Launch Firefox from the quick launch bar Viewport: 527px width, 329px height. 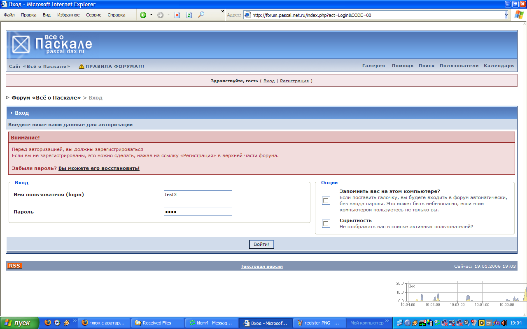pos(48,323)
